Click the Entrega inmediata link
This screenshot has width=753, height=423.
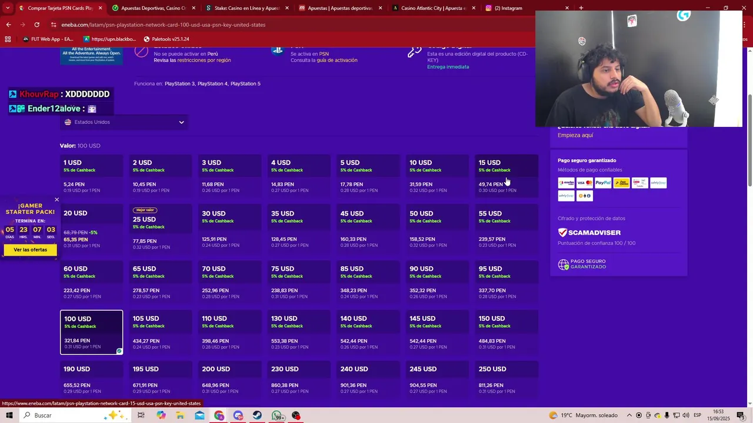tap(448, 67)
